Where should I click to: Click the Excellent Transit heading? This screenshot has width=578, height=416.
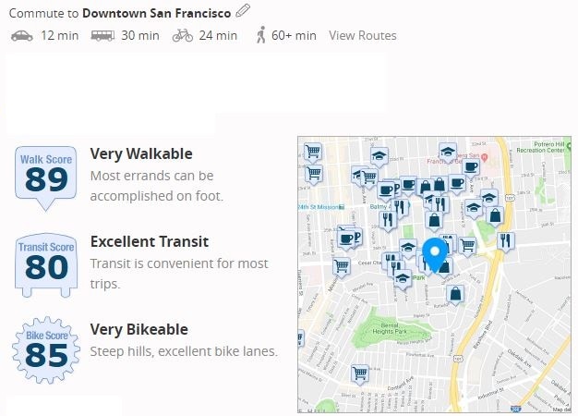tap(150, 242)
